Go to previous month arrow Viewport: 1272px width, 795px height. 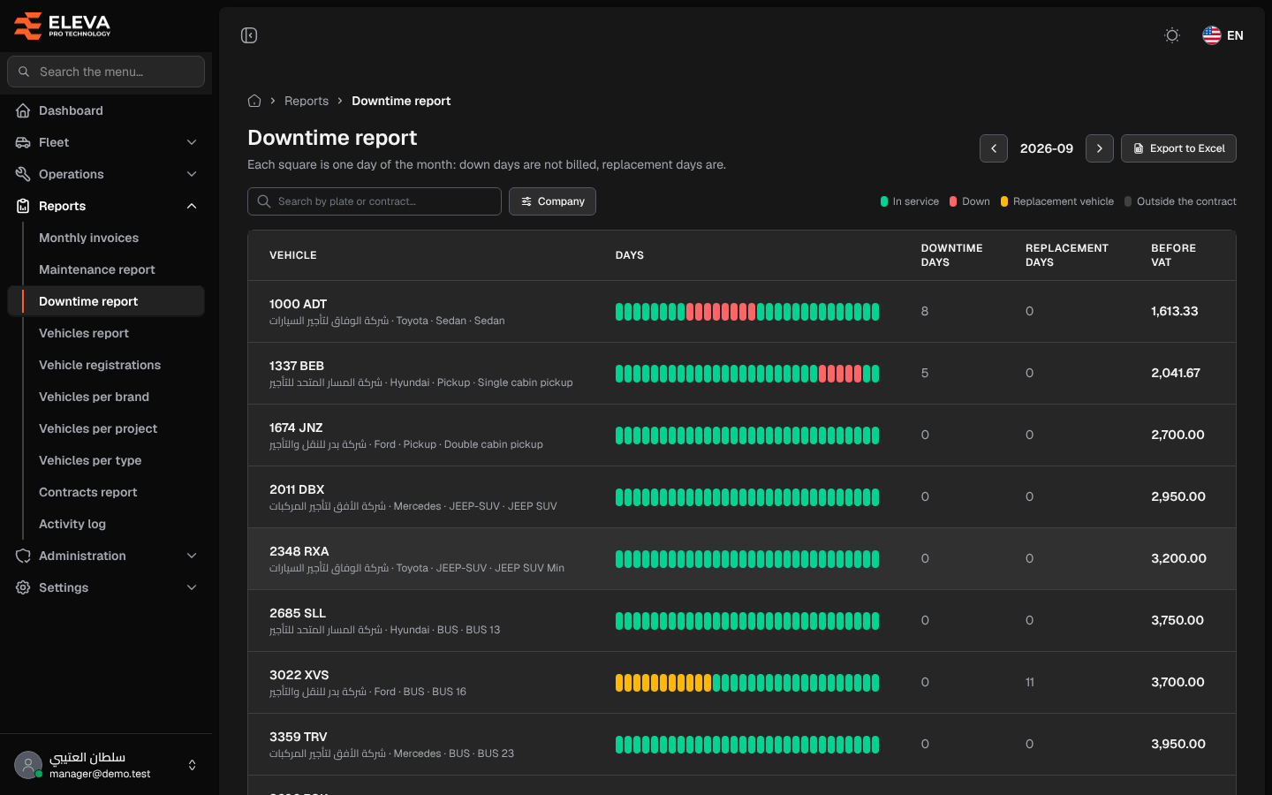994,148
